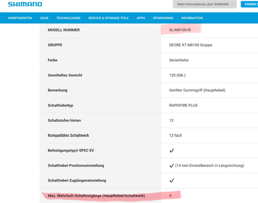Click the 'Kompatibles Schaltwerk' label
258x203 pixels.
(x=68, y=135)
